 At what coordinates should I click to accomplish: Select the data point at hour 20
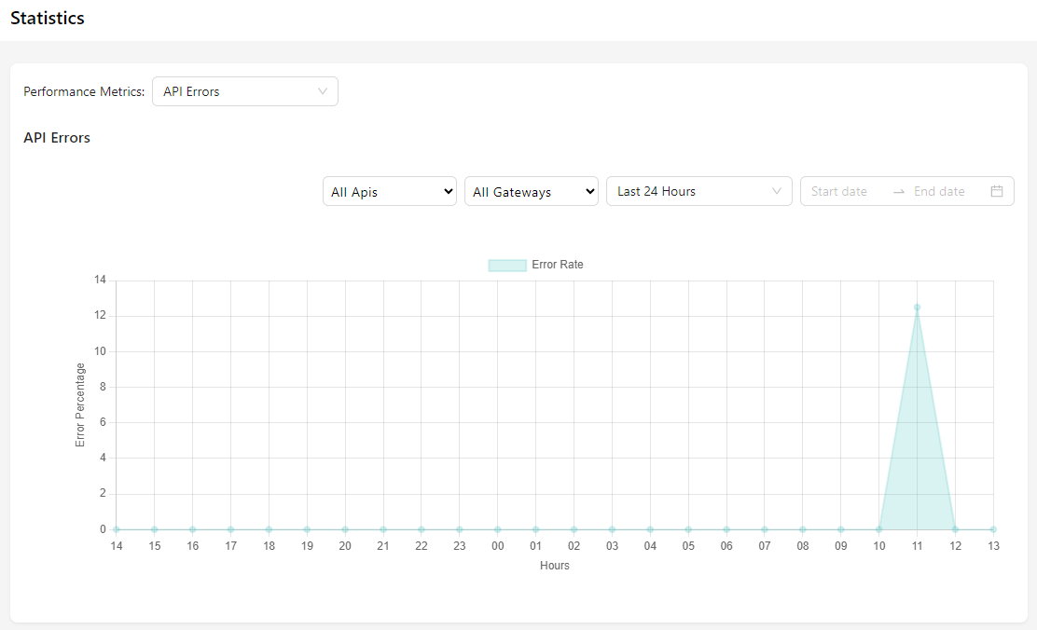pyautogui.click(x=345, y=529)
